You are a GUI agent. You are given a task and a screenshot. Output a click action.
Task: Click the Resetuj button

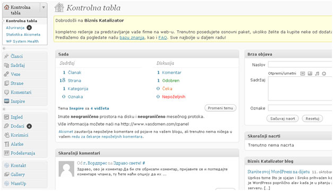tap(312, 119)
